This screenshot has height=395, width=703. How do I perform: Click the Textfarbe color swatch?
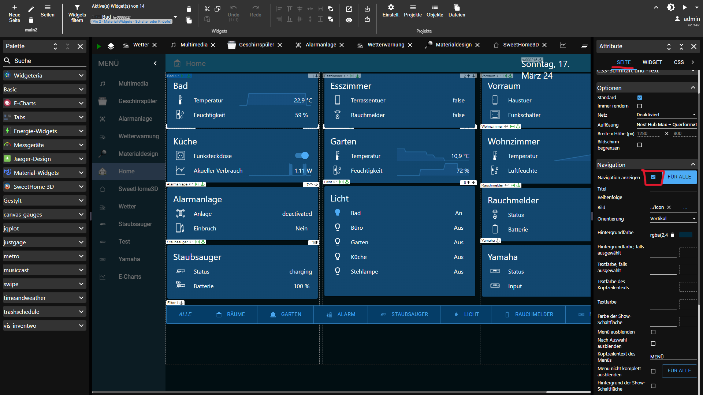(x=688, y=304)
